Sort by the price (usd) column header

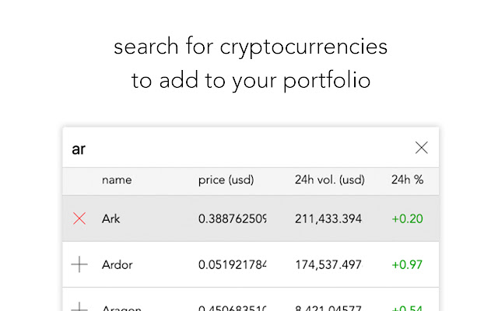click(x=227, y=180)
